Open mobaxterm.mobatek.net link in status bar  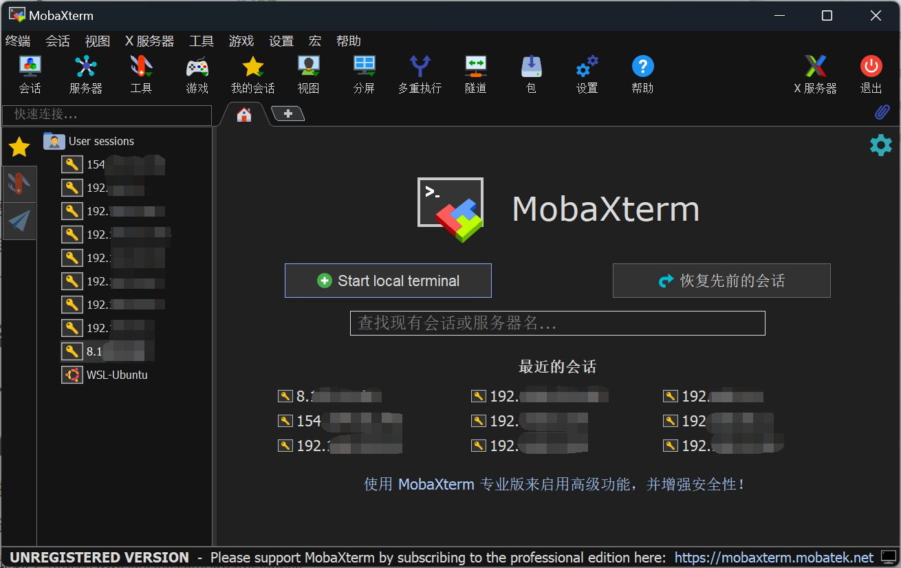[774, 557]
